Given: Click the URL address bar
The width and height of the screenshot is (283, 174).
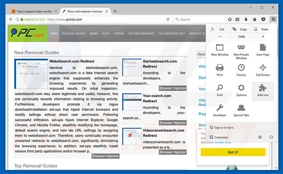Looking at the screenshot, I should tap(106, 19).
